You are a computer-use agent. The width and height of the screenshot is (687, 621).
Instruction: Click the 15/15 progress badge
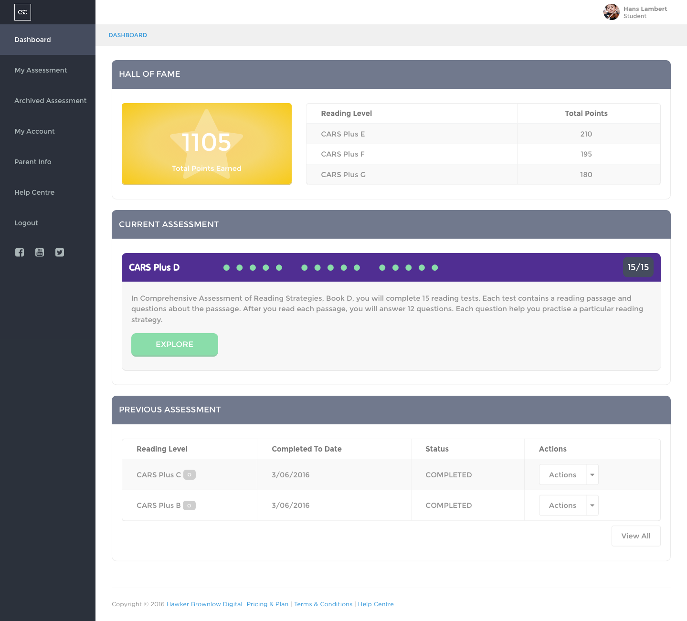coord(638,267)
